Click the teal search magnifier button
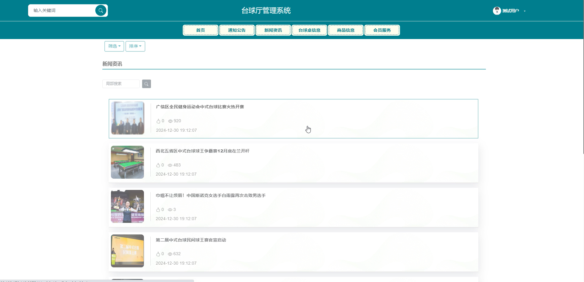584x282 pixels. [101, 10]
